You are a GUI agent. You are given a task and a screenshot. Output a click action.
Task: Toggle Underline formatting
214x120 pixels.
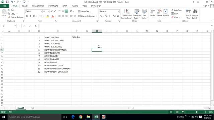click(34, 16)
